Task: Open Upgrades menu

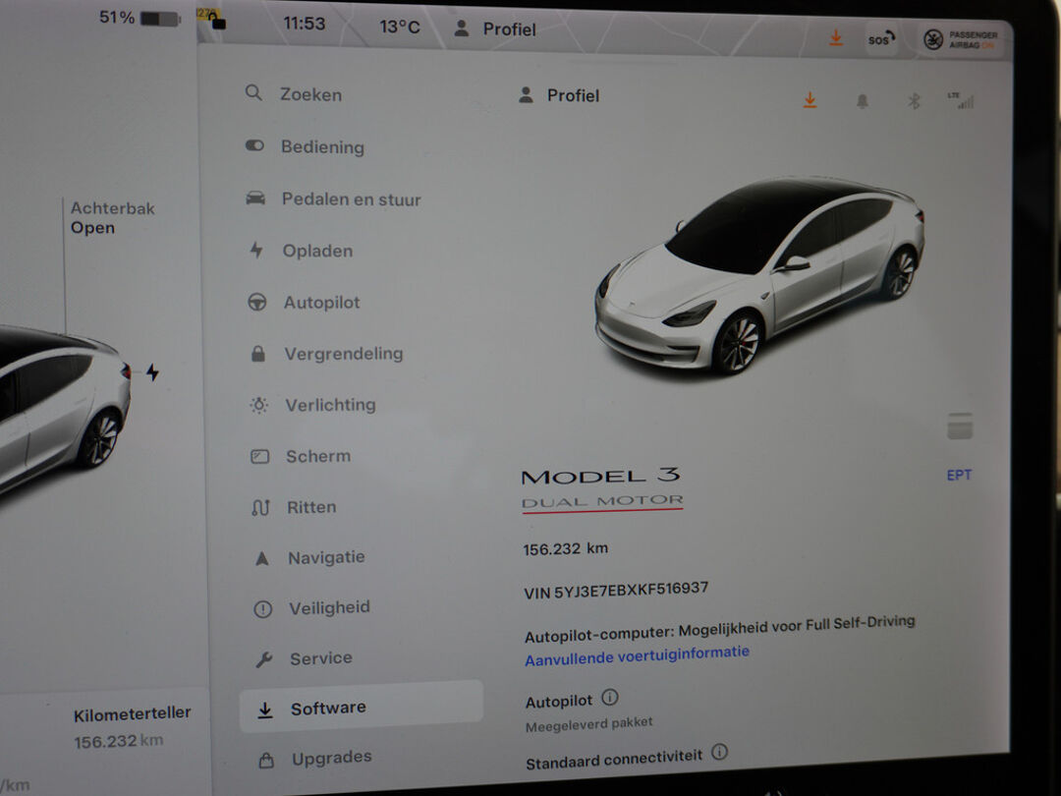Action: (x=314, y=758)
